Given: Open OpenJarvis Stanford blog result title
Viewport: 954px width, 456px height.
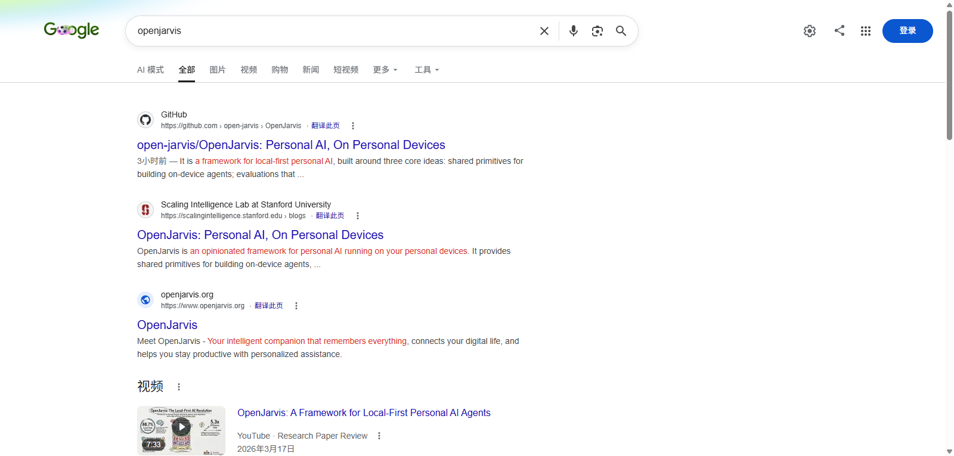Looking at the screenshot, I should (260, 235).
